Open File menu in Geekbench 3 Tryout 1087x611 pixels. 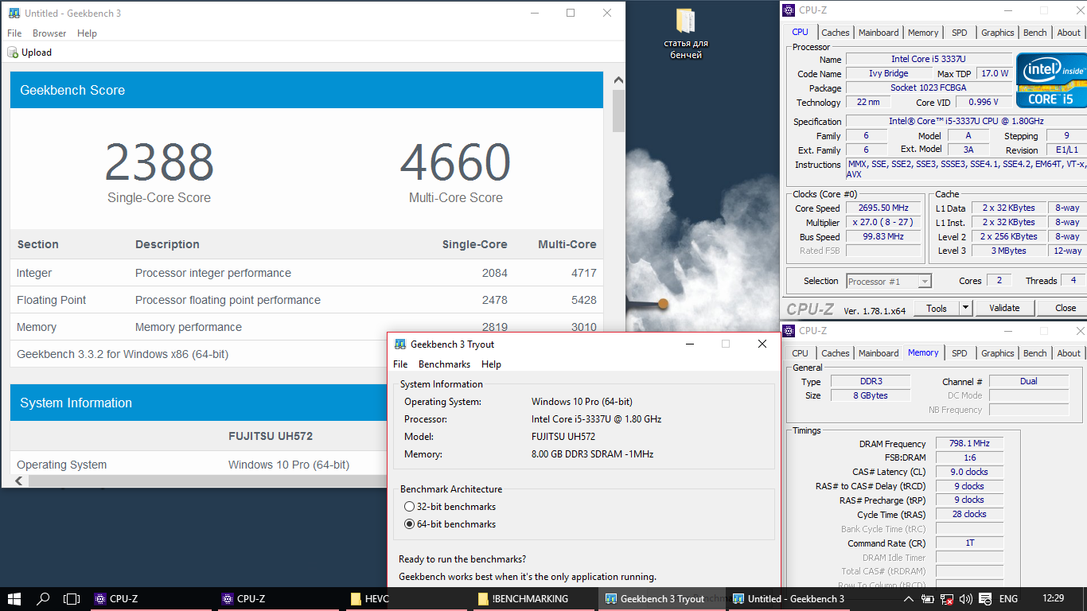400,364
